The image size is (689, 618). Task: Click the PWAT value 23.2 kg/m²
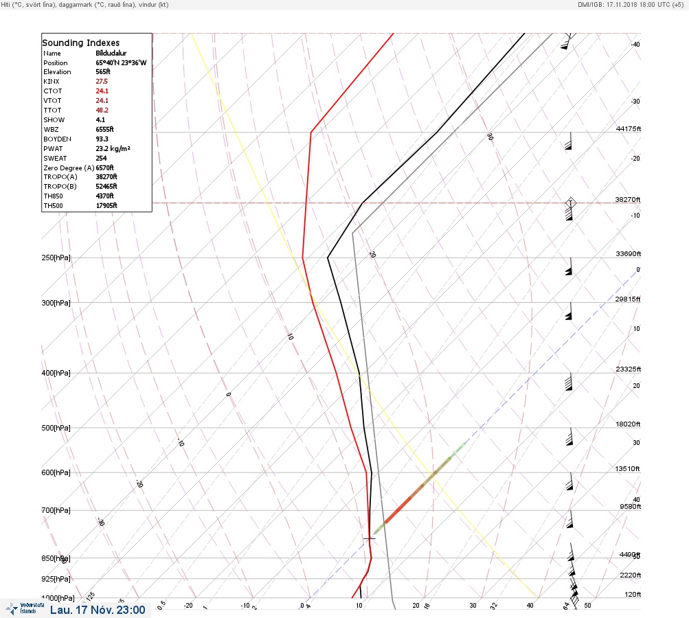[113, 148]
